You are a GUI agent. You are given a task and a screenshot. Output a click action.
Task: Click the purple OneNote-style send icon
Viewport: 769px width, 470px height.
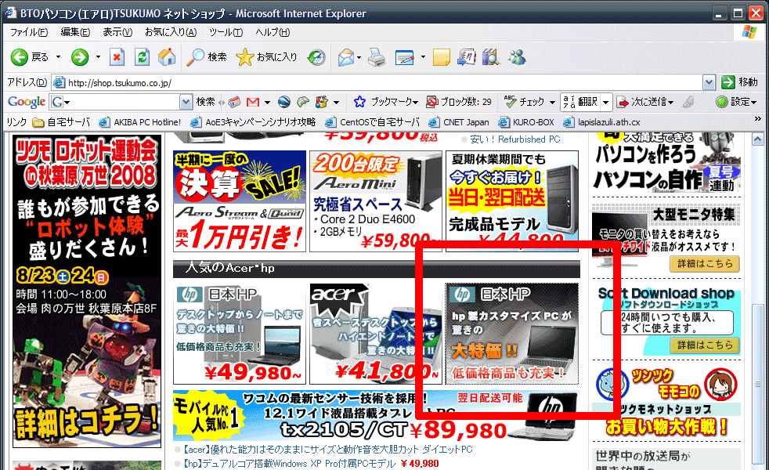coord(467,57)
